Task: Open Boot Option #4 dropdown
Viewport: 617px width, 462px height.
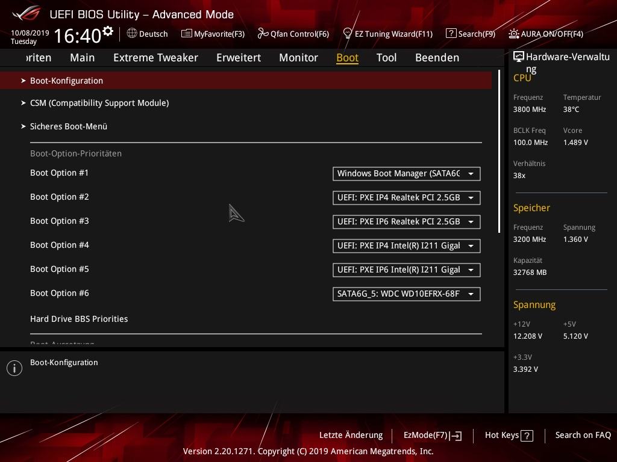Action: click(x=407, y=246)
